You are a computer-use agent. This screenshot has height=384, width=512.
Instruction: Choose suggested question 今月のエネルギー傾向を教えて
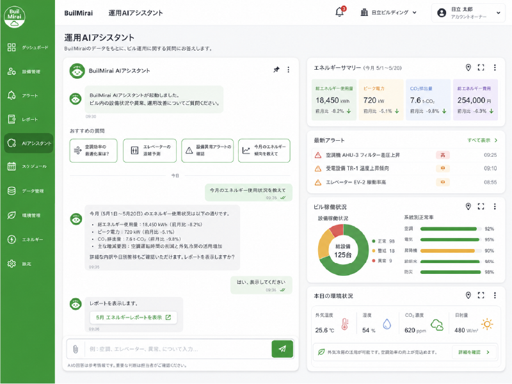coord(264,150)
